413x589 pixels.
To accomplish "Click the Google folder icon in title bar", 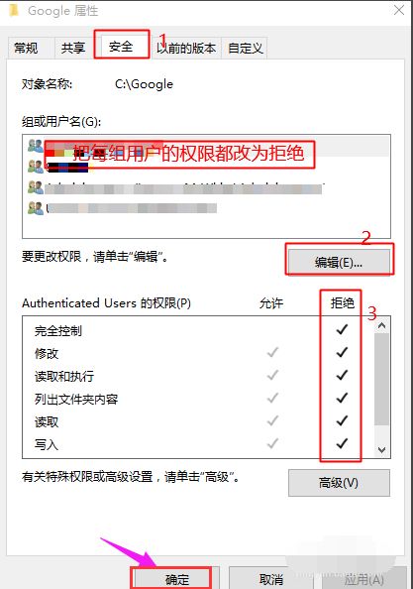I will 14,10.
